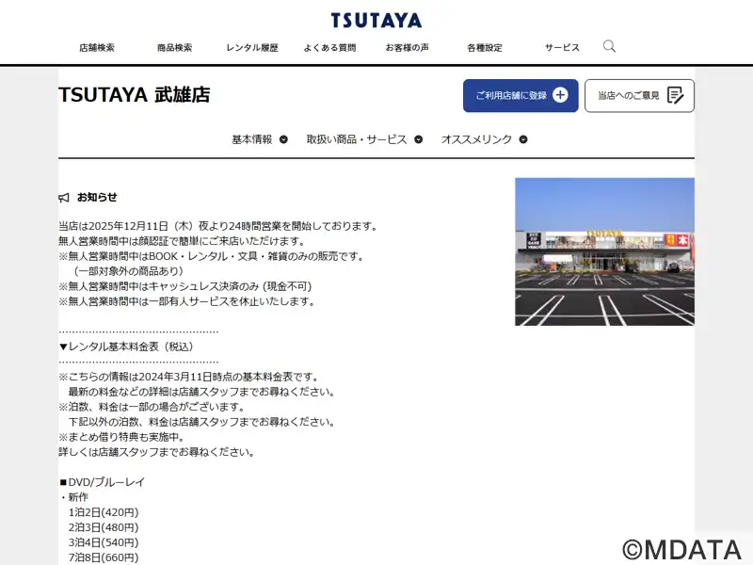This screenshot has height=565, width=753.
Task: Click price row 2泊3日(480円)
Action: [x=104, y=527]
